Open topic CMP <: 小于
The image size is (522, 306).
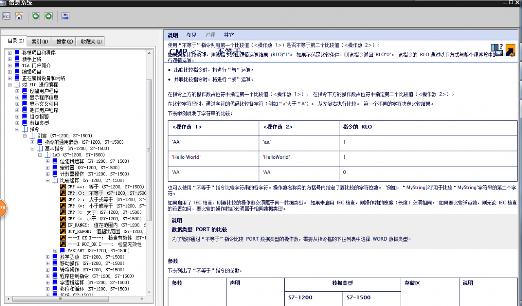105,219
